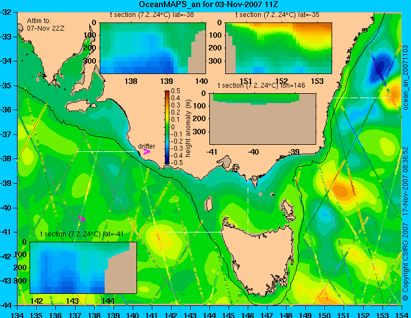Click the 143 tick in the lat=-41 inset
This screenshot has width=411, height=318.
coord(72,300)
